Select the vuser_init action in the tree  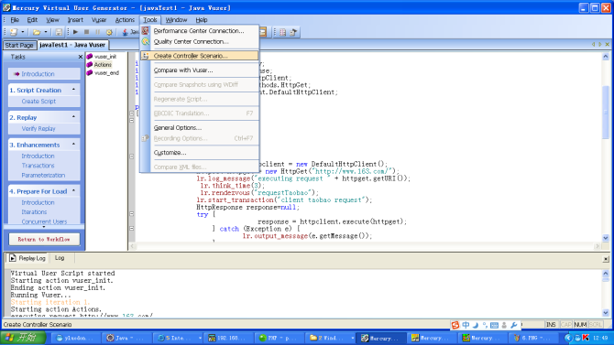pos(105,57)
